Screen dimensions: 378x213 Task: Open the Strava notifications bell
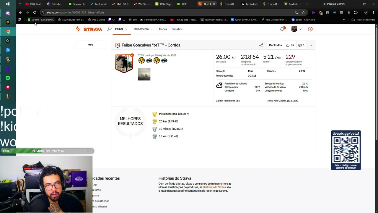282,29
